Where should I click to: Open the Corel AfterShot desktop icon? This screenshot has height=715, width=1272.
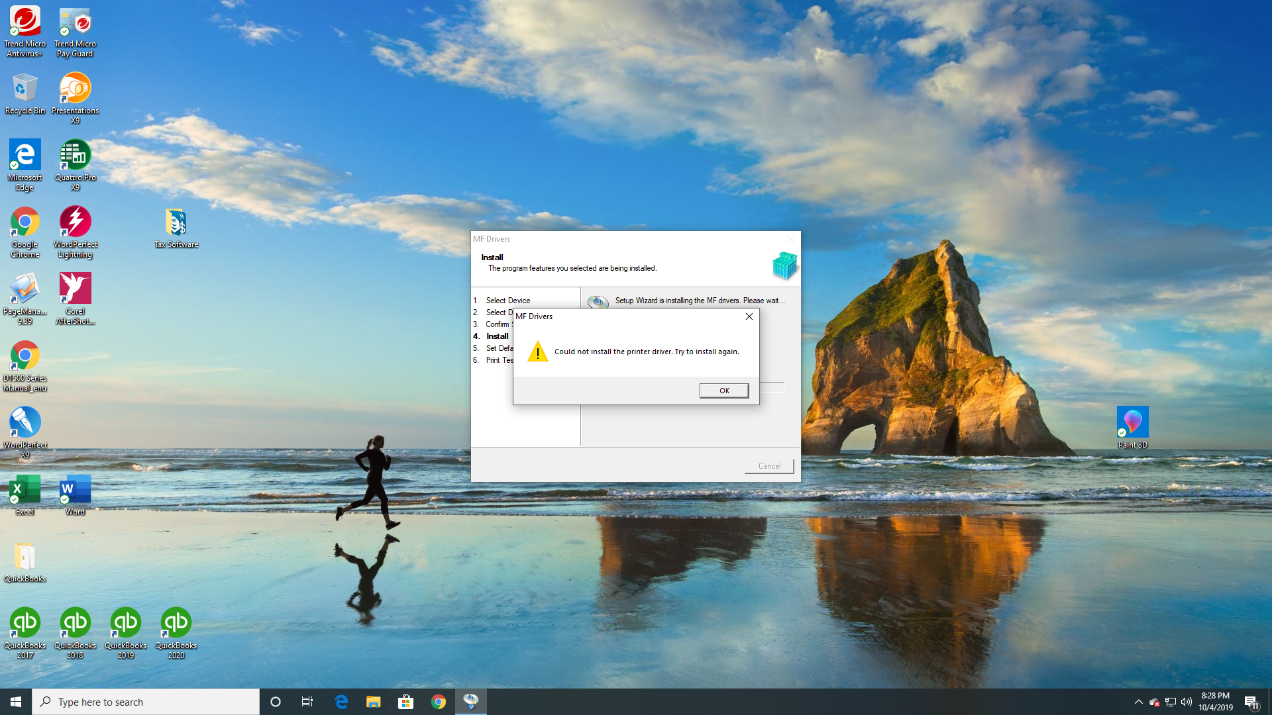point(75,289)
